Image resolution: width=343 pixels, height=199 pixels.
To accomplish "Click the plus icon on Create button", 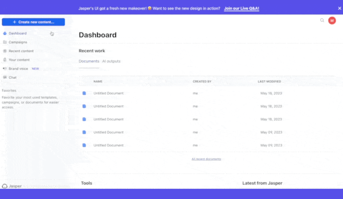I will point(14,22).
